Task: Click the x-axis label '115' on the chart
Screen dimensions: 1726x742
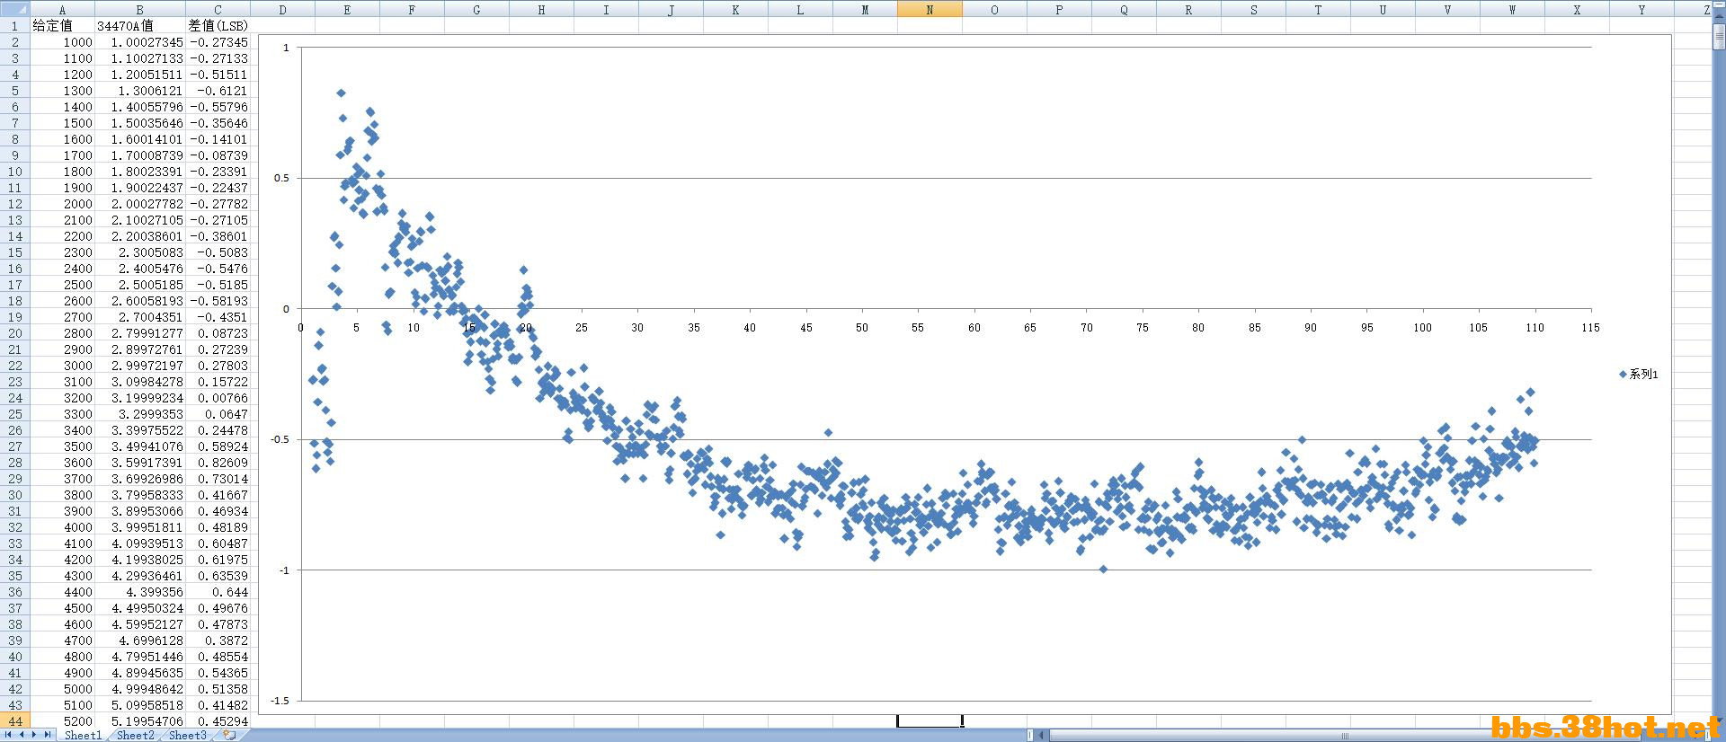Action: click(1590, 328)
